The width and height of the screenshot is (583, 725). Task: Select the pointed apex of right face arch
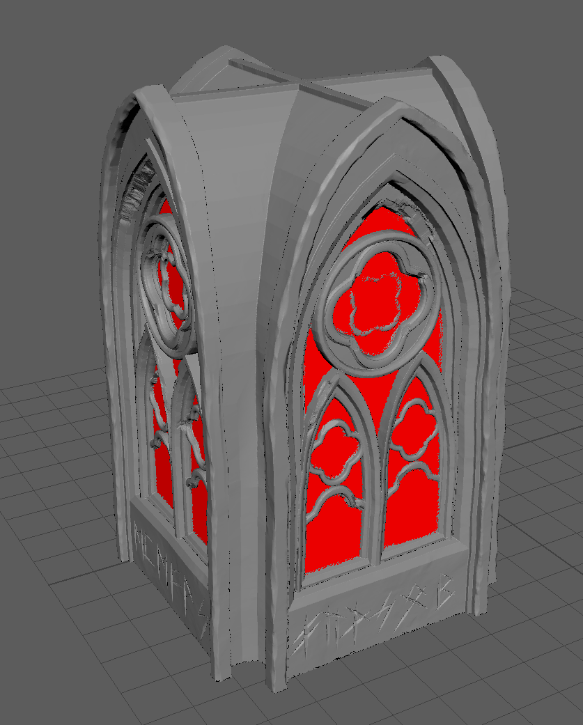point(391,109)
